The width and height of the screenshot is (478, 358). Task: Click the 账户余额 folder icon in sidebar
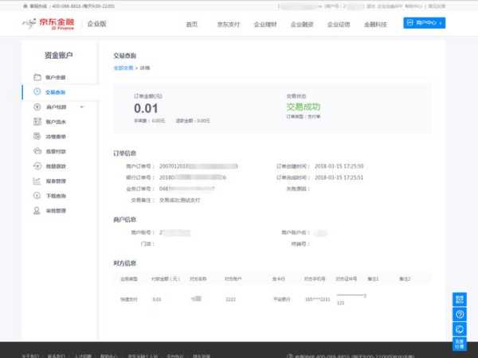(37, 77)
